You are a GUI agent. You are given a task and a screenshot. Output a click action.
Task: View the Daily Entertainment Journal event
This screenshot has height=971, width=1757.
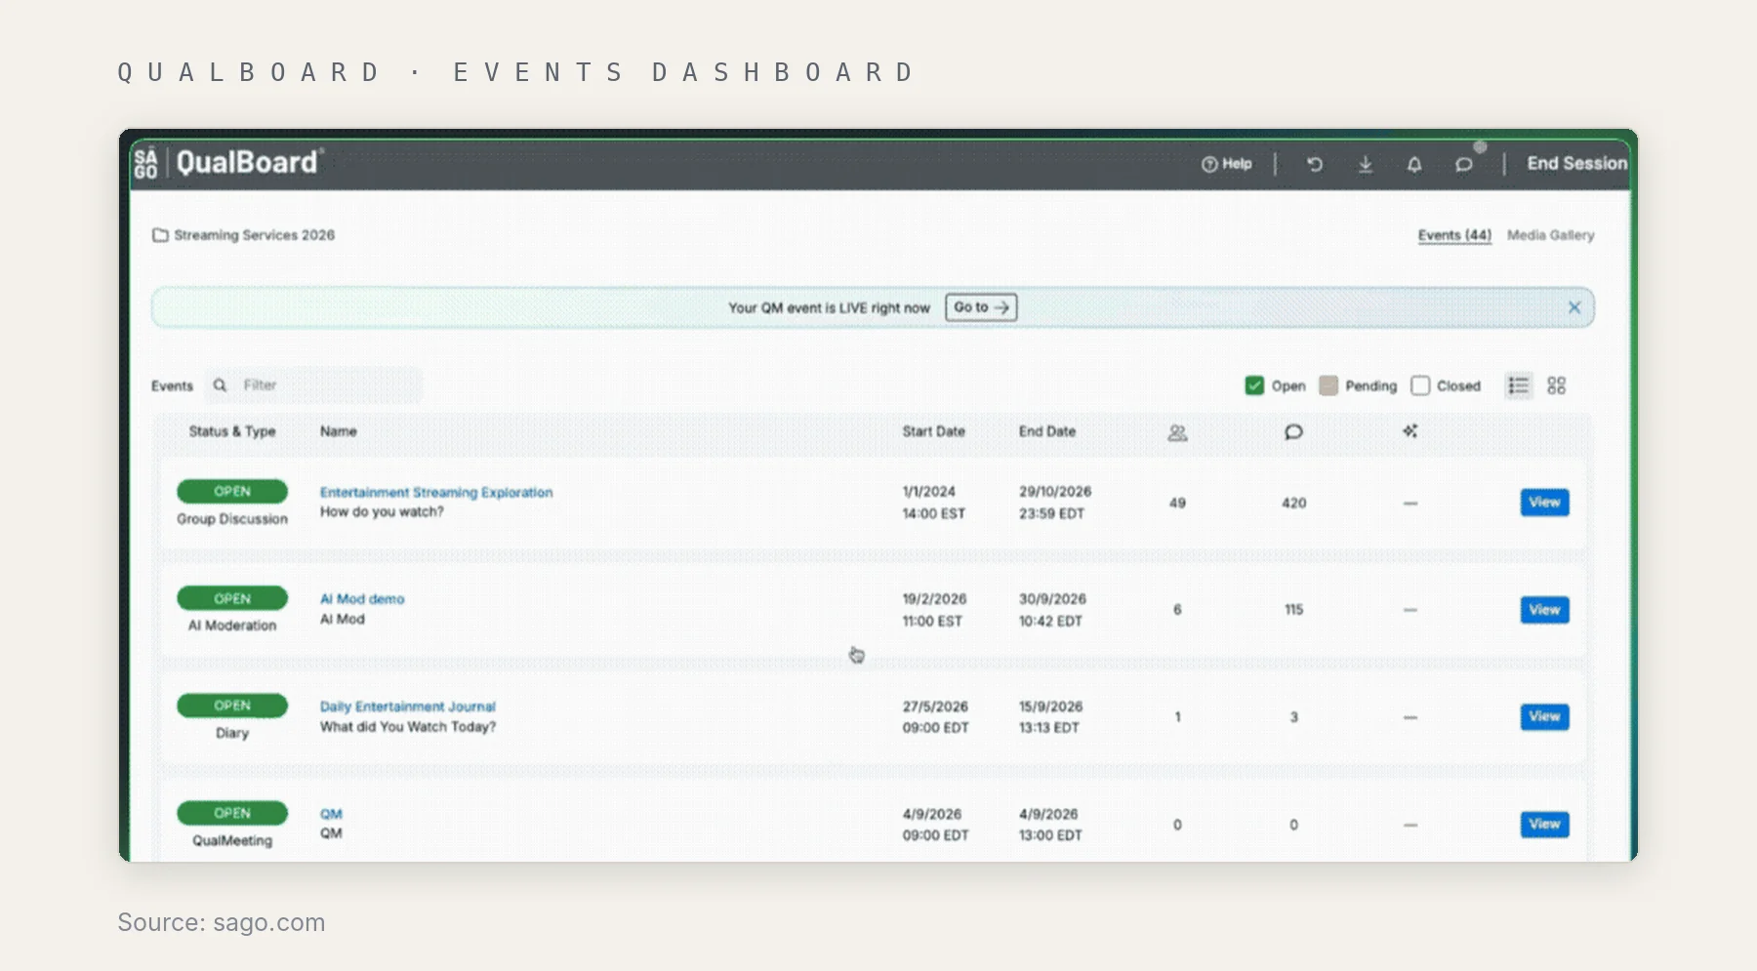[x=1544, y=717]
